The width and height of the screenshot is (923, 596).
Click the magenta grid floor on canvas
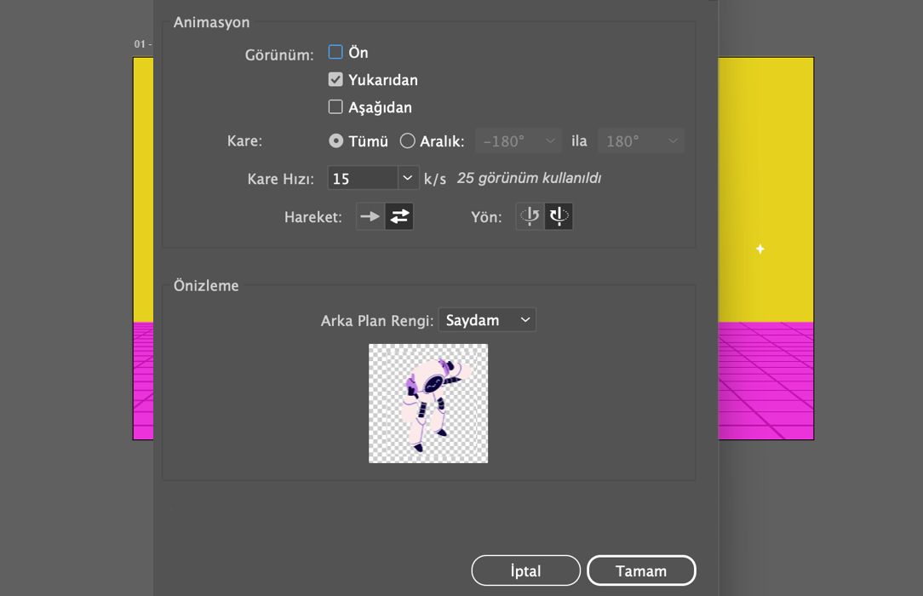tap(766, 383)
